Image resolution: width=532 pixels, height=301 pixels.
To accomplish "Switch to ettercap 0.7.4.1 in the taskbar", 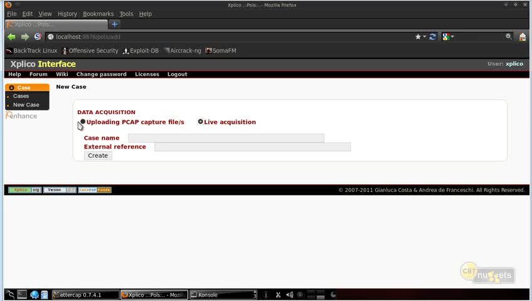I will coord(85,295).
